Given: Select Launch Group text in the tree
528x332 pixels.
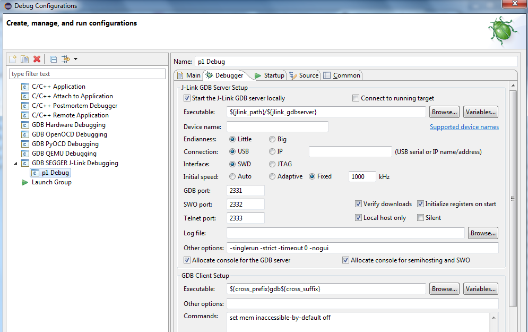Looking at the screenshot, I should [51, 182].
